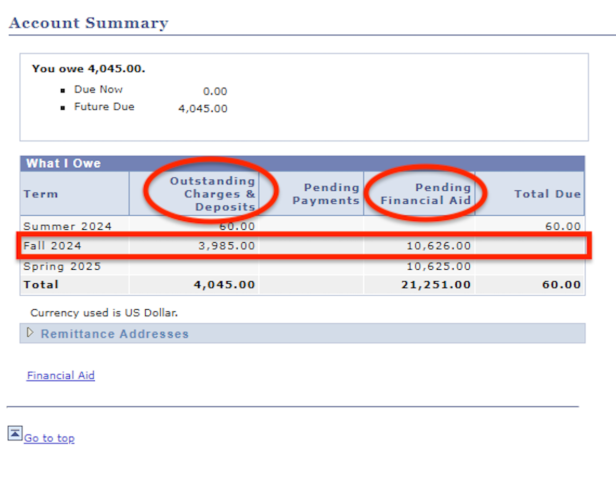The image size is (616, 499).
Task: Click the Account Summary page title
Action: (88, 22)
